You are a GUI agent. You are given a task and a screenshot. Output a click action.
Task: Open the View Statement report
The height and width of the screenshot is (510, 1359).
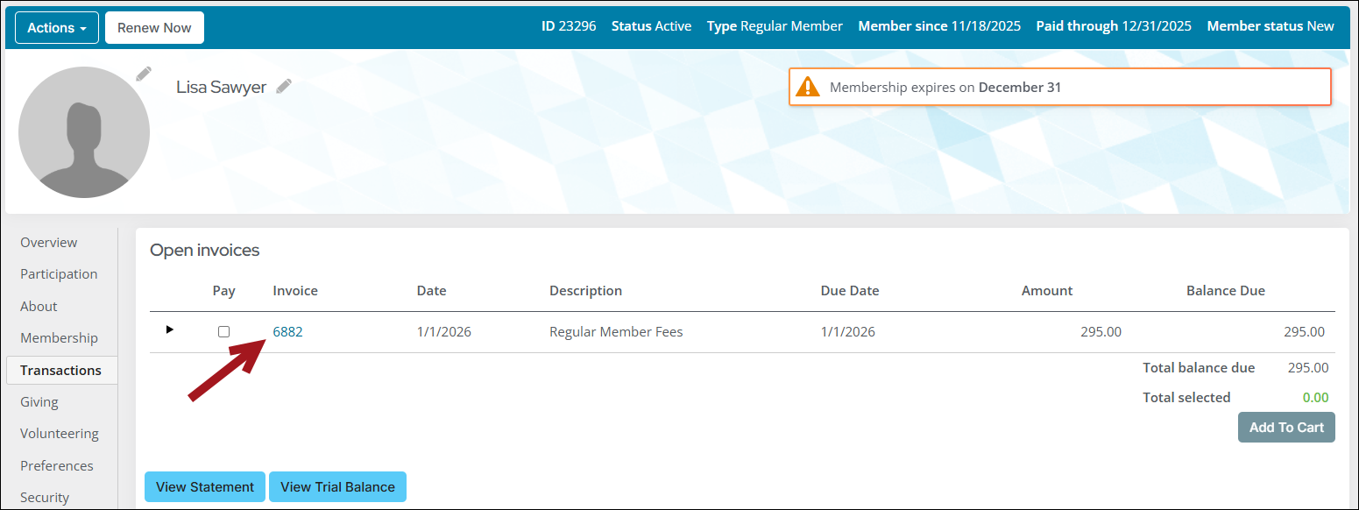pyautogui.click(x=205, y=487)
